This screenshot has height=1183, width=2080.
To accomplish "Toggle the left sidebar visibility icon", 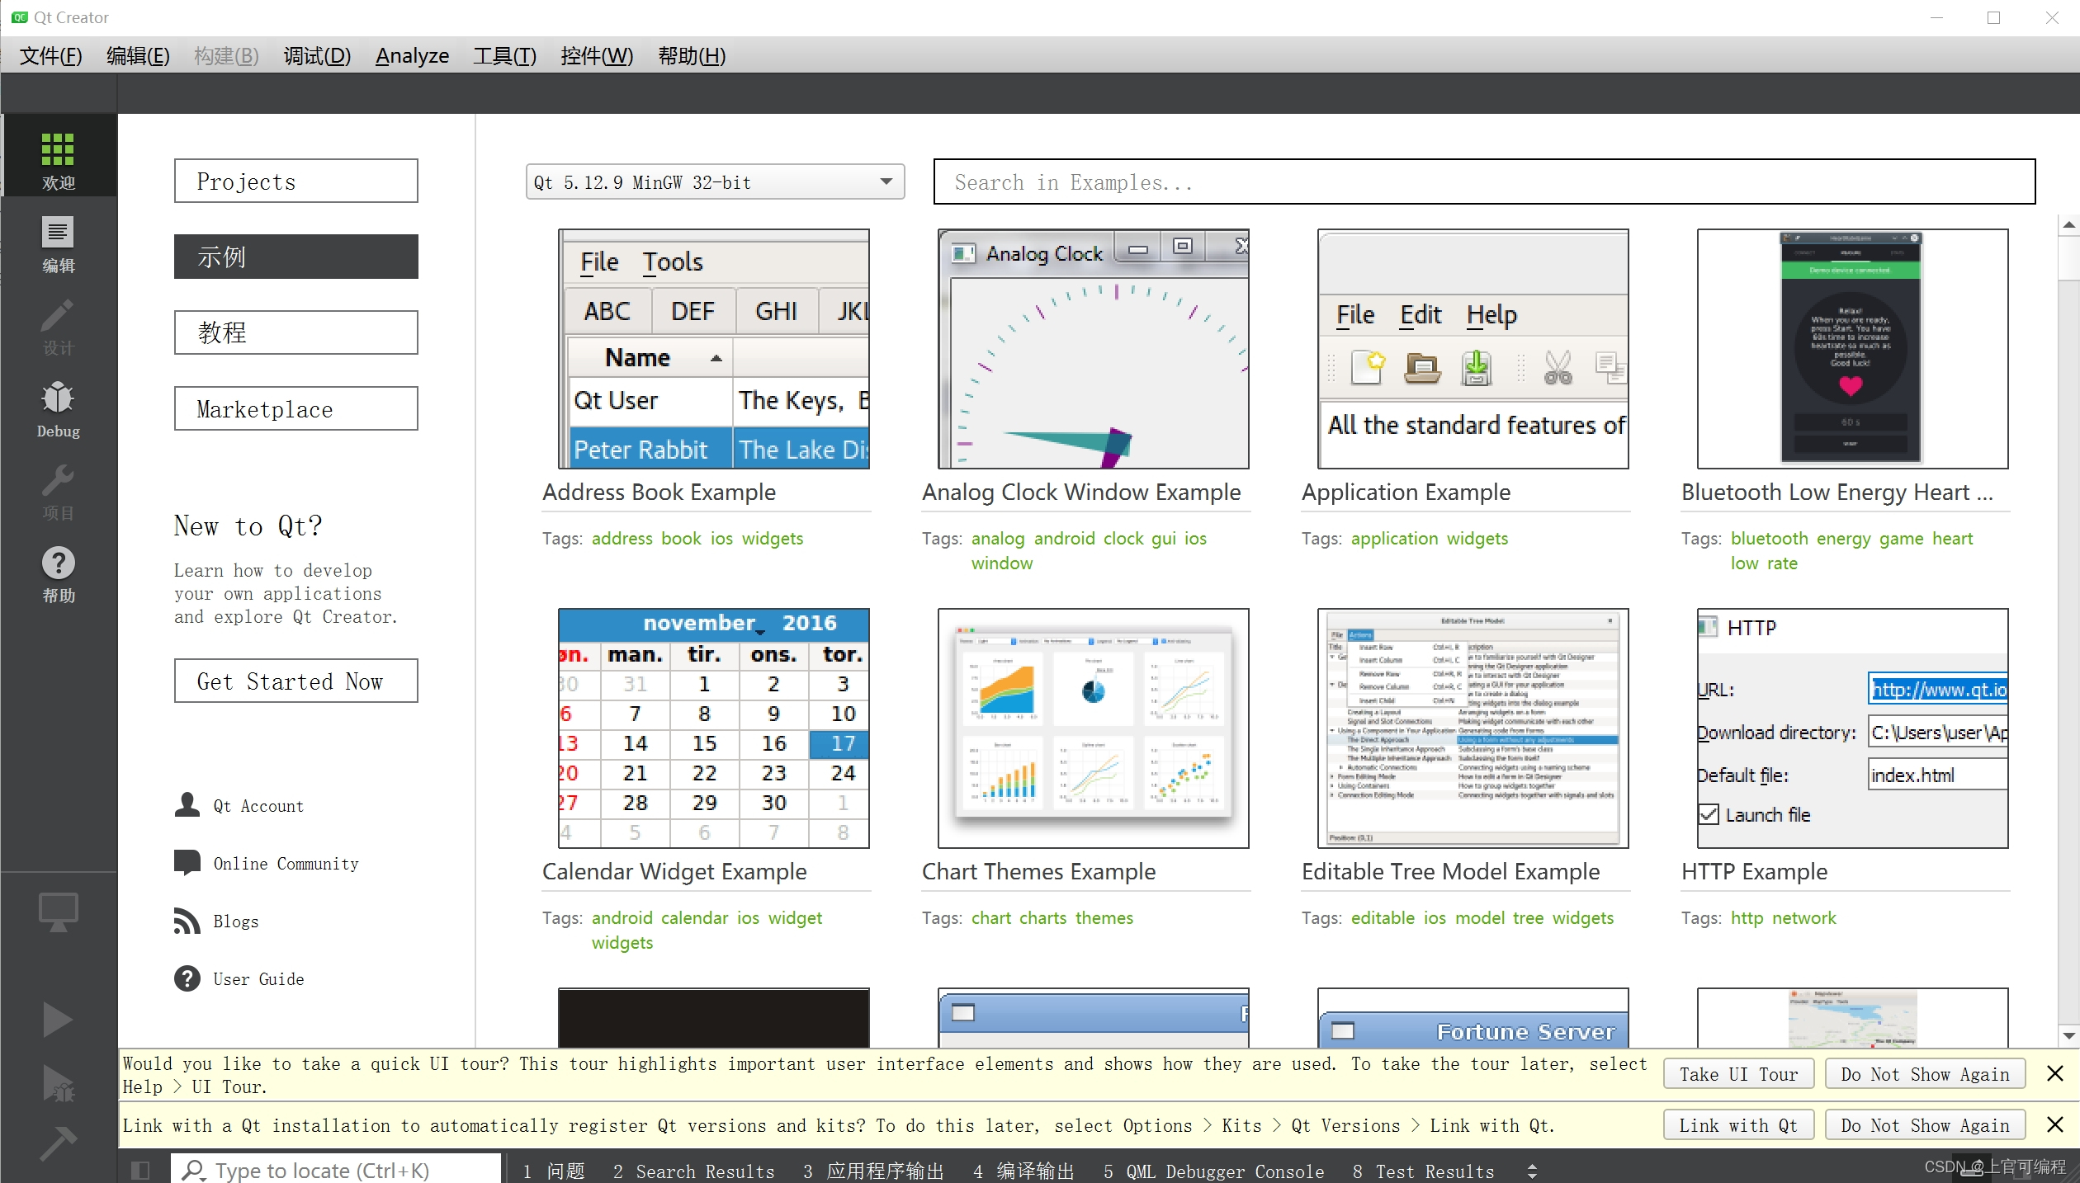I will (140, 1170).
